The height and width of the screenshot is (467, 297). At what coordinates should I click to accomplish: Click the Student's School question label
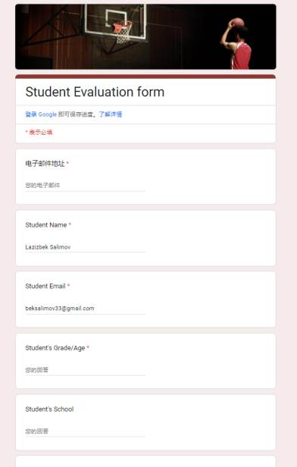click(x=49, y=409)
